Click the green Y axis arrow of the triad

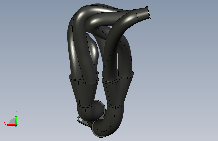tap(16, 120)
